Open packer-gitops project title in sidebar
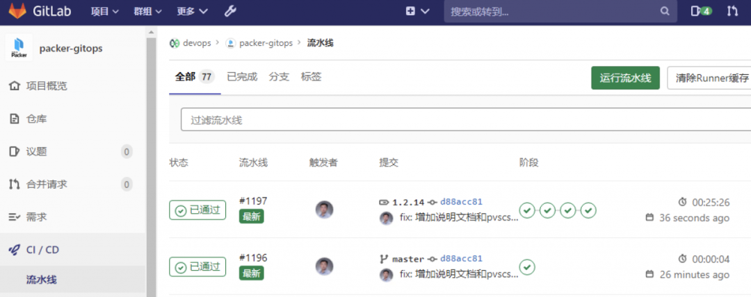This screenshot has height=297, width=751. coord(71,49)
